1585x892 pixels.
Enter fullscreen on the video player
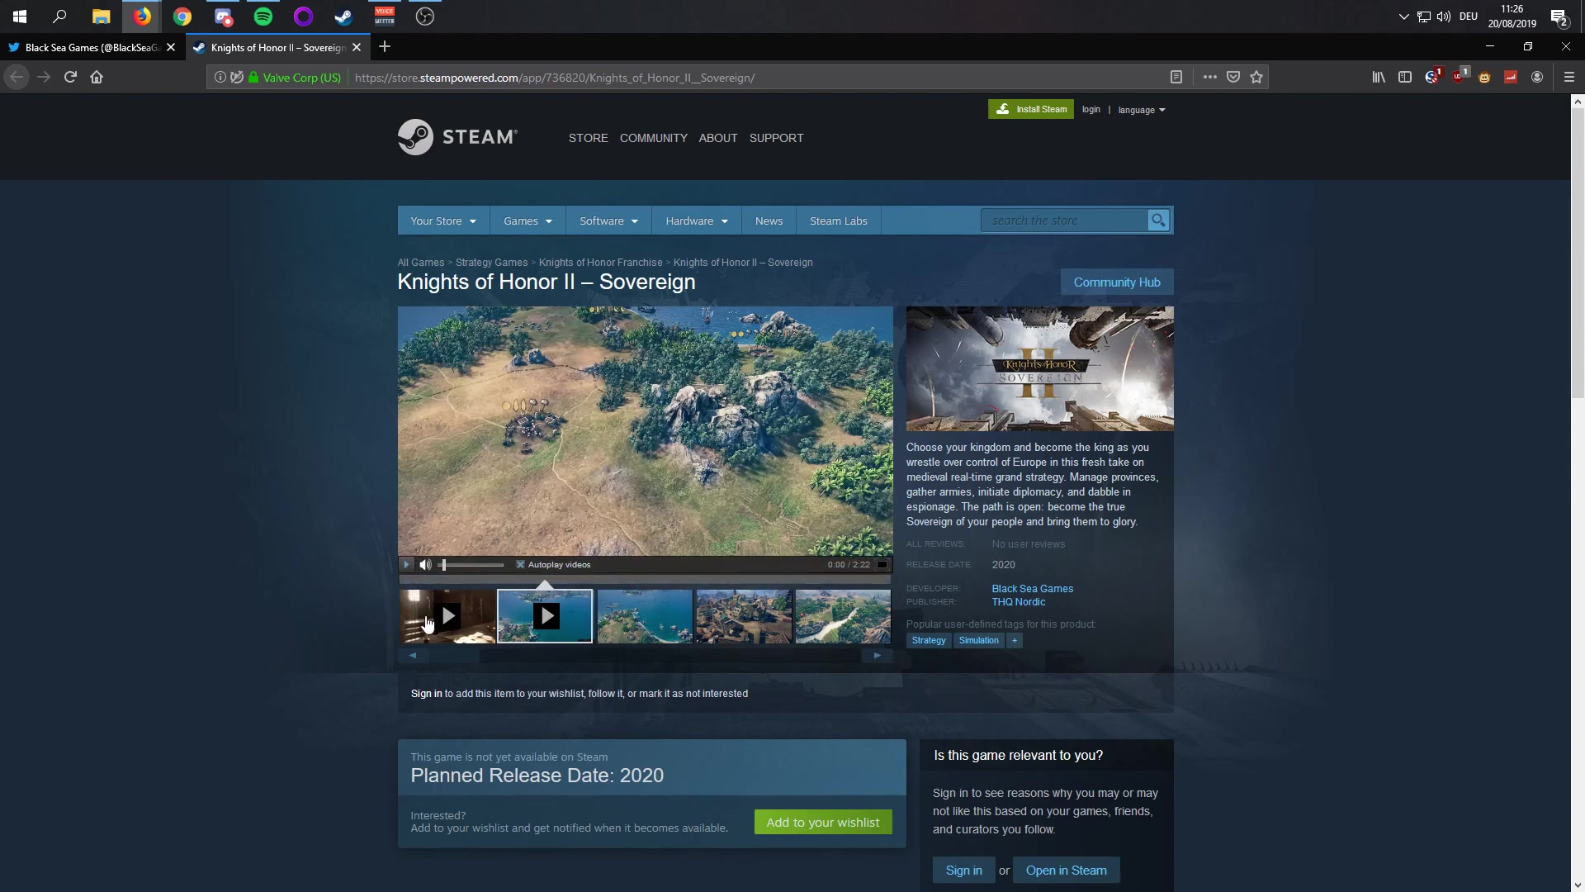point(882,565)
